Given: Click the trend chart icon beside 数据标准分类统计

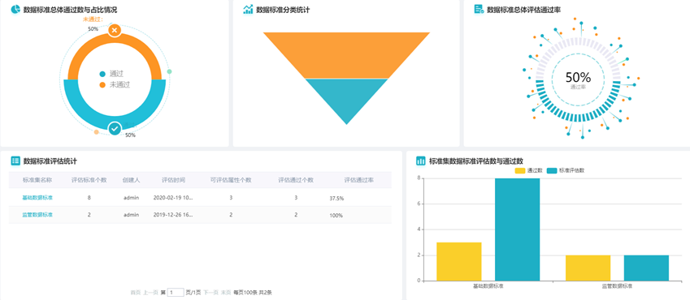Looking at the screenshot, I should click(x=248, y=9).
